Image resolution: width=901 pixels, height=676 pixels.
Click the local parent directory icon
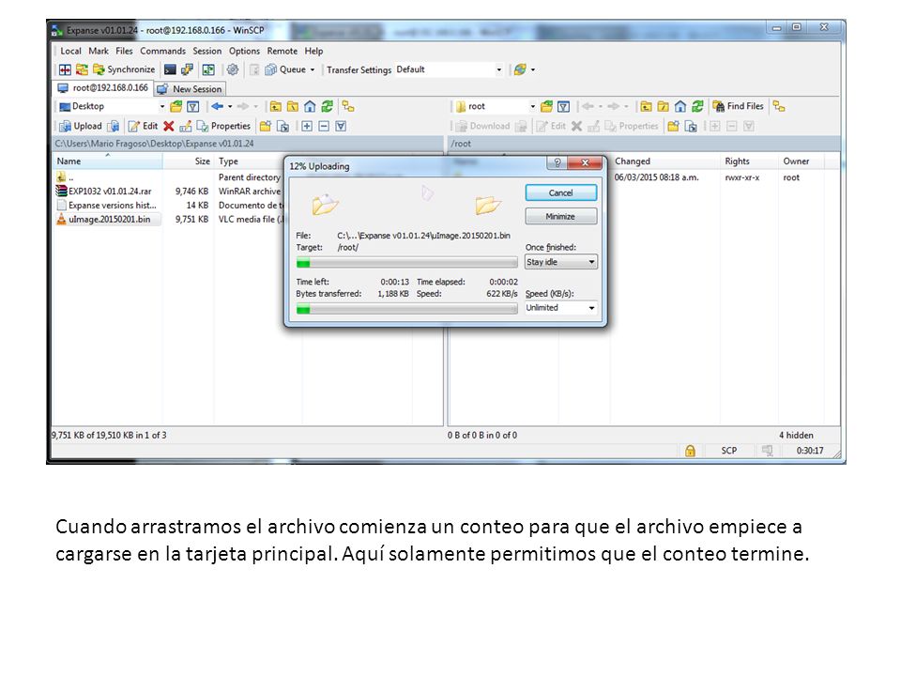tap(276, 106)
